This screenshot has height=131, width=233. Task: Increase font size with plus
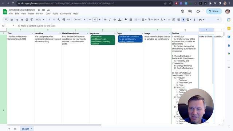point(99,20)
